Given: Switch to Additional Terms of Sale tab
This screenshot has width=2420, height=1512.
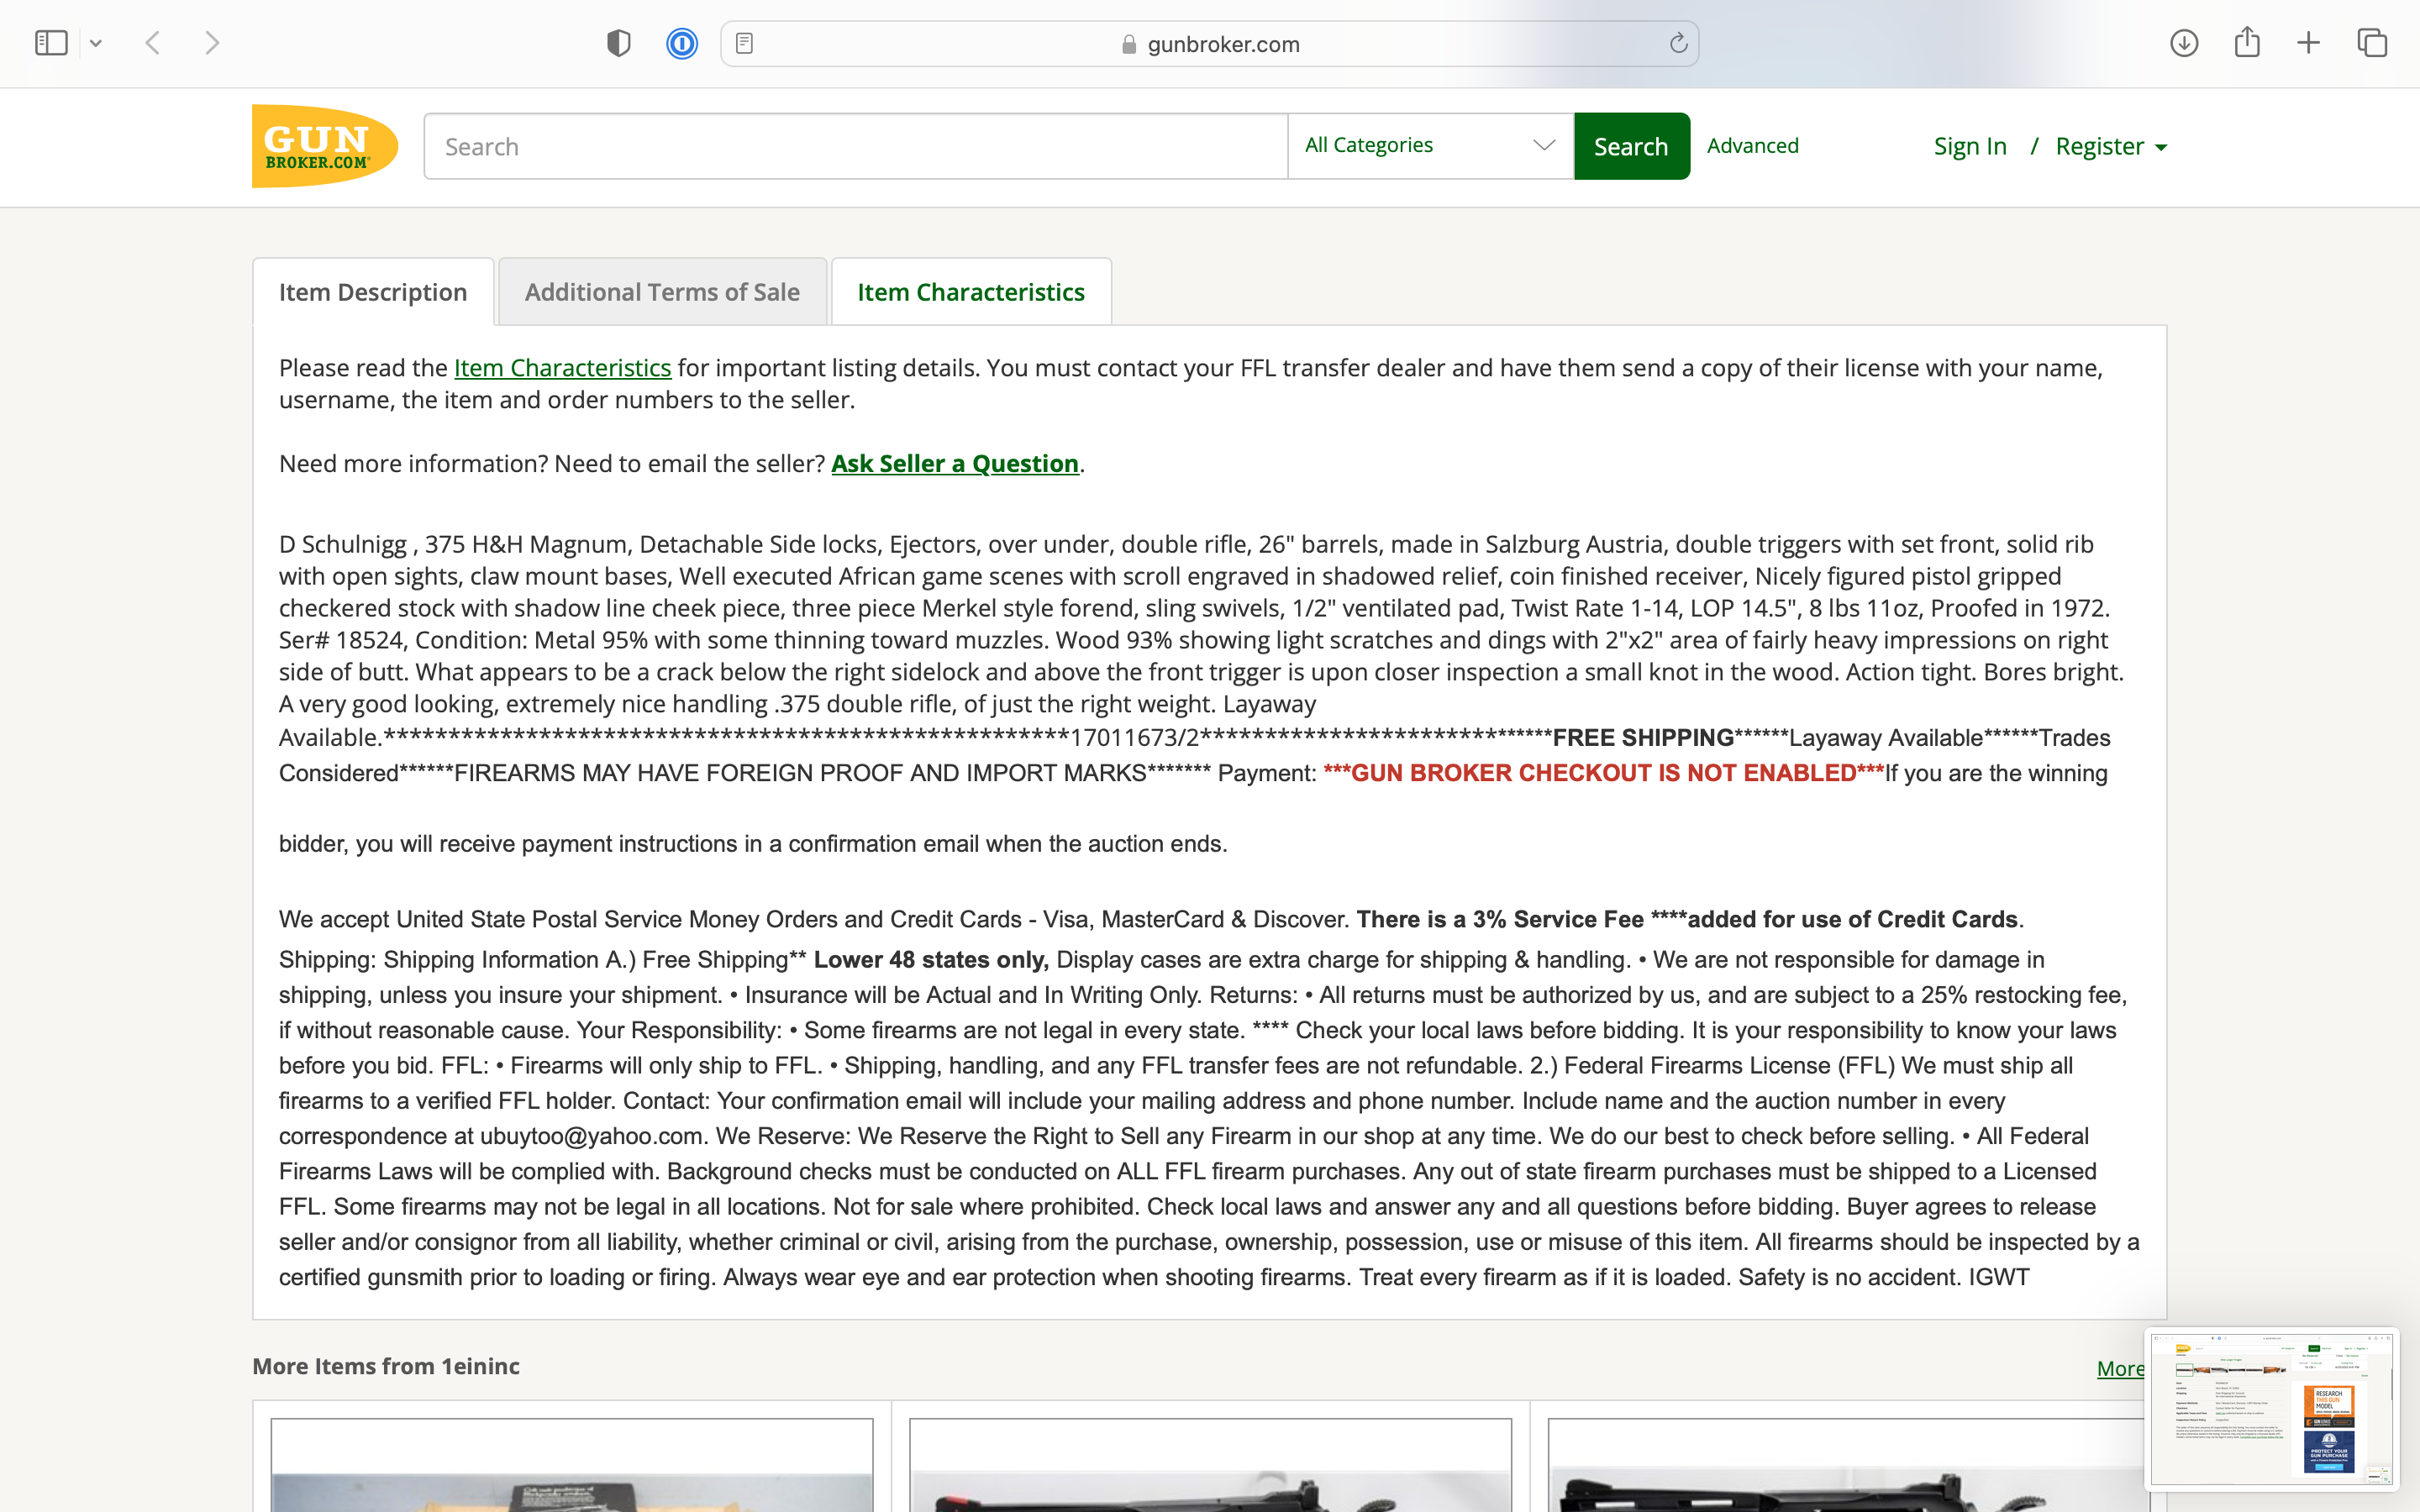Looking at the screenshot, I should click(662, 292).
